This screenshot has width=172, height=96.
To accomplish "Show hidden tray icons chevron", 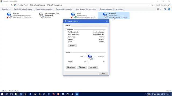I will [145, 94].
